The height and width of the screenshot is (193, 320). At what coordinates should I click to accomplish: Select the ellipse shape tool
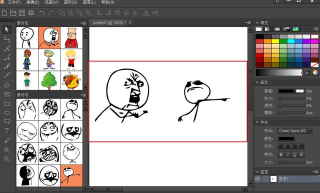(x=7, y=112)
